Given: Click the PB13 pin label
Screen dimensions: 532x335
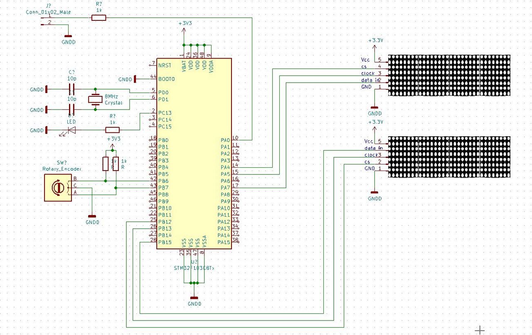Looking at the screenshot, I should pos(165,228).
